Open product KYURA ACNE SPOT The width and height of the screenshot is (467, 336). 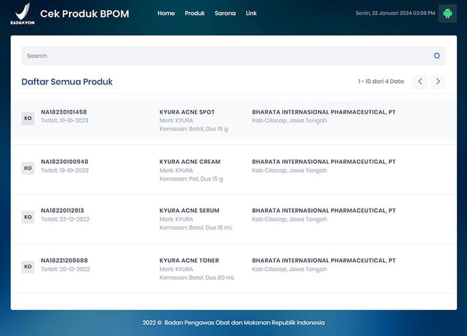tap(187, 112)
